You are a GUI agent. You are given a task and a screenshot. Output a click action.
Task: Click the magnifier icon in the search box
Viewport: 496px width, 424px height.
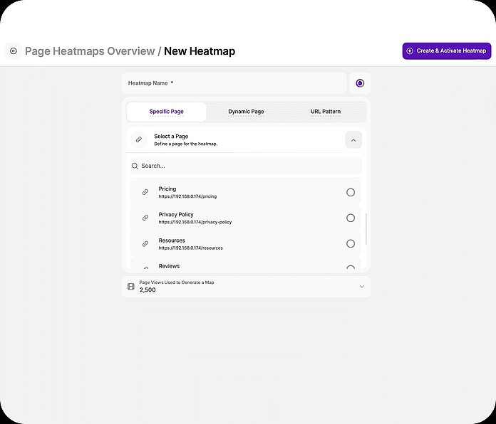click(135, 166)
